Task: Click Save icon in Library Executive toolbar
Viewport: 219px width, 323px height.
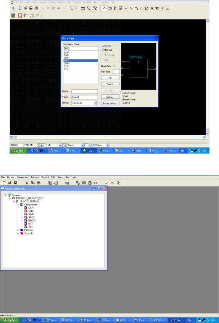Action: tap(15, 183)
